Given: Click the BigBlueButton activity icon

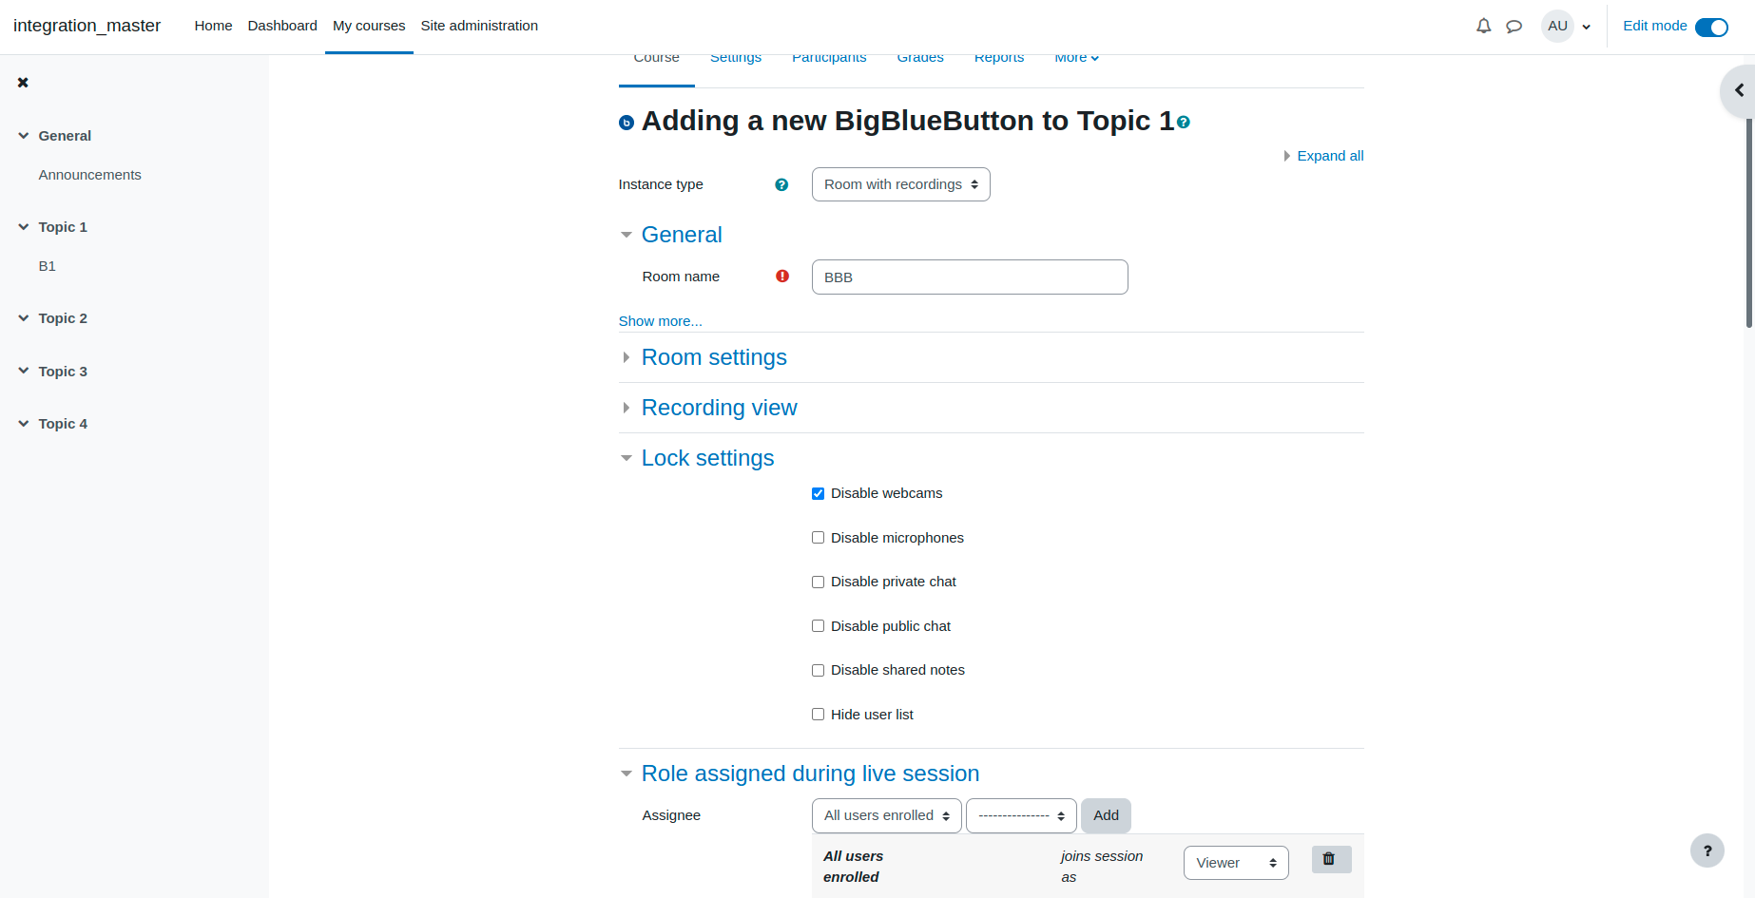Looking at the screenshot, I should point(627,123).
